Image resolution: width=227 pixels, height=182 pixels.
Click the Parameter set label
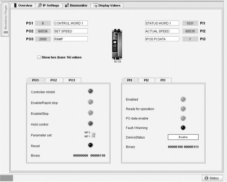coord(41,135)
